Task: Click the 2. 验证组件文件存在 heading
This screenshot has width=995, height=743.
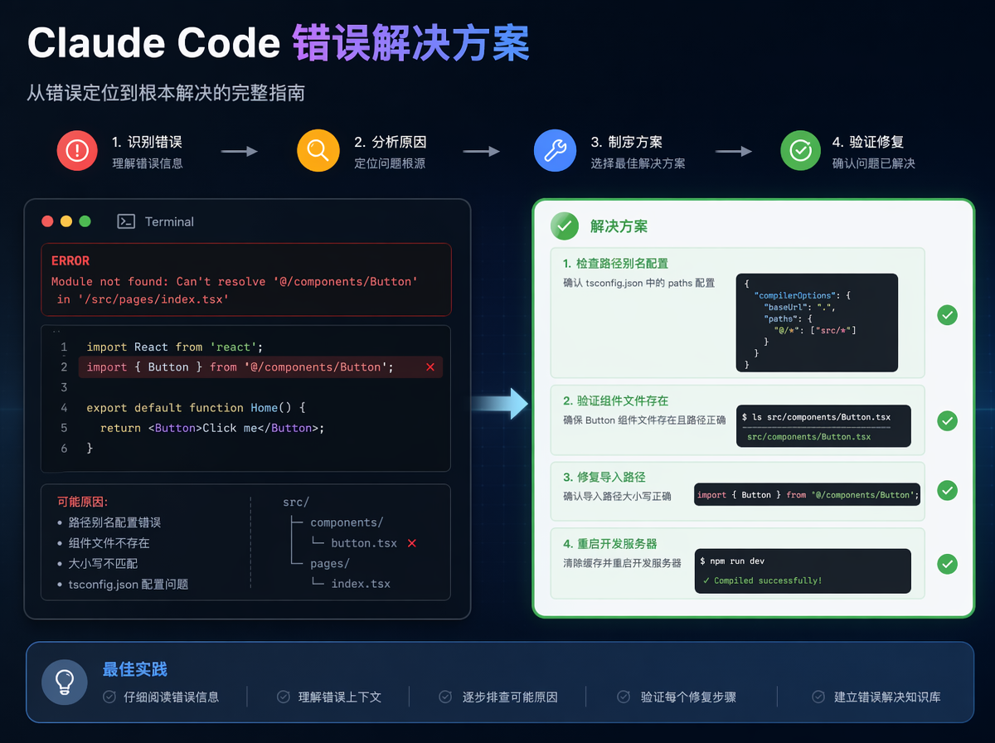Action: coord(615,401)
